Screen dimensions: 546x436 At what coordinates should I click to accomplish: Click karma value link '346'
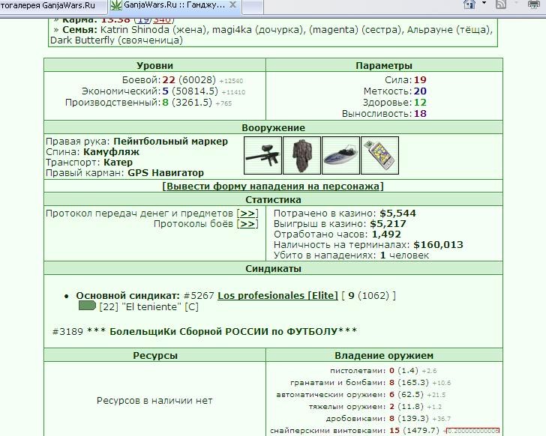[161, 19]
